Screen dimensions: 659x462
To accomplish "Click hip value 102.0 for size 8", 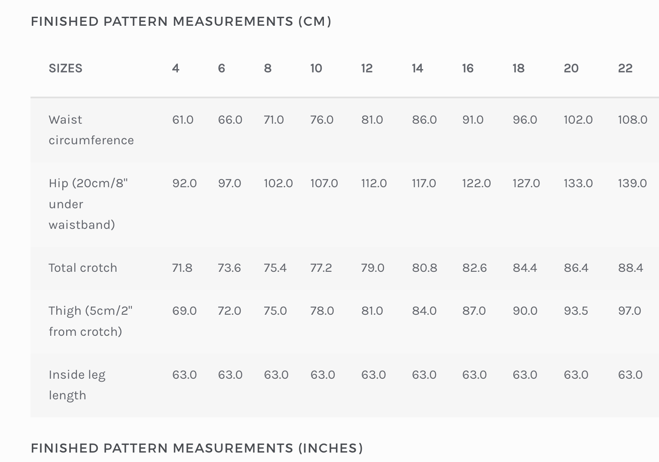I will pyautogui.click(x=278, y=183).
